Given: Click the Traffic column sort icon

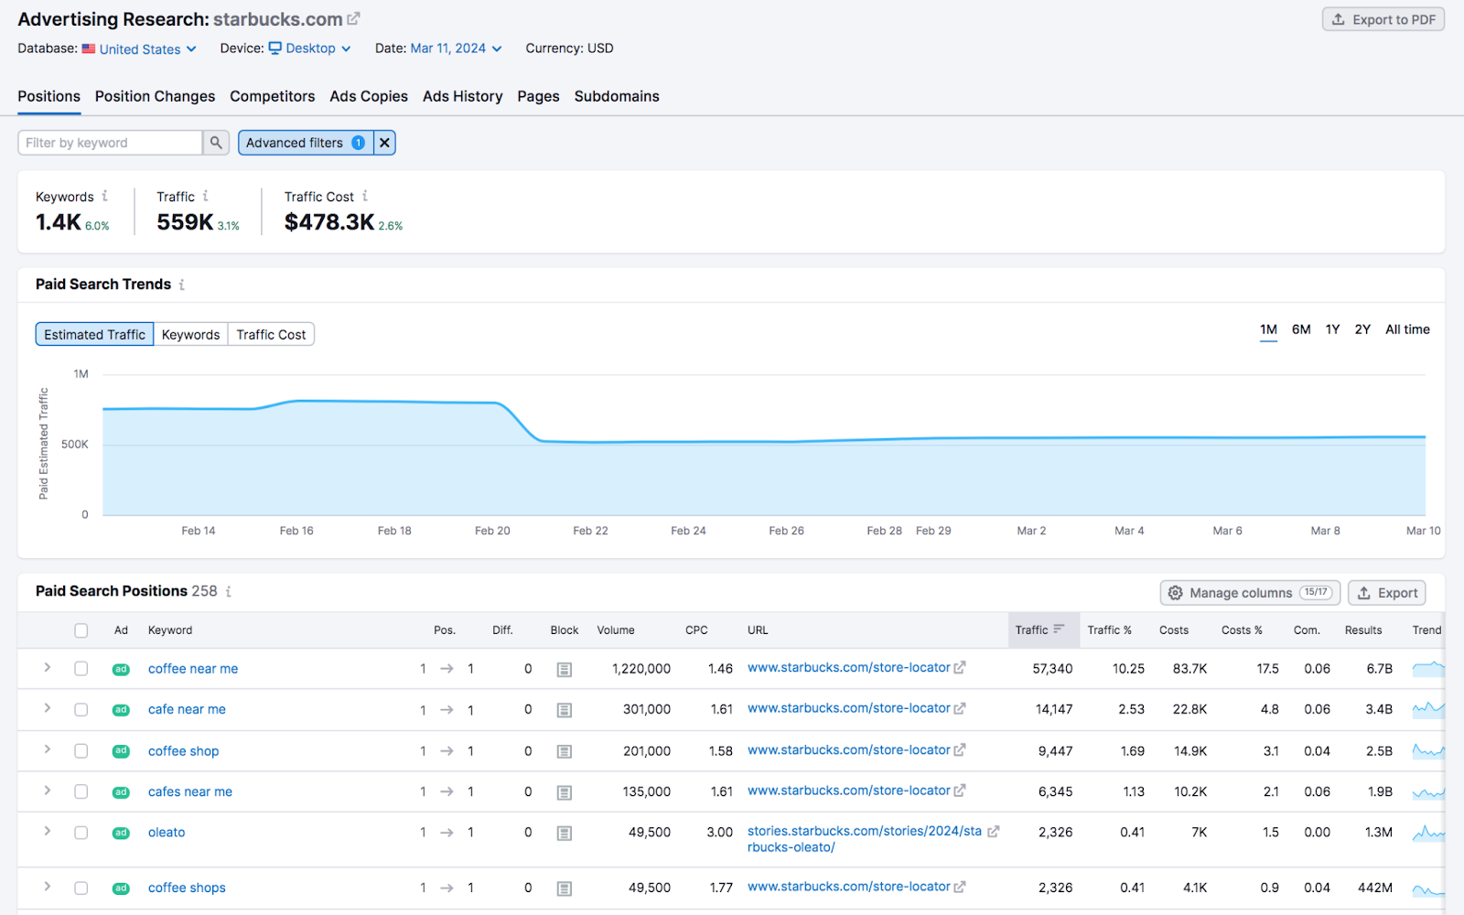Looking at the screenshot, I should (x=1059, y=630).
